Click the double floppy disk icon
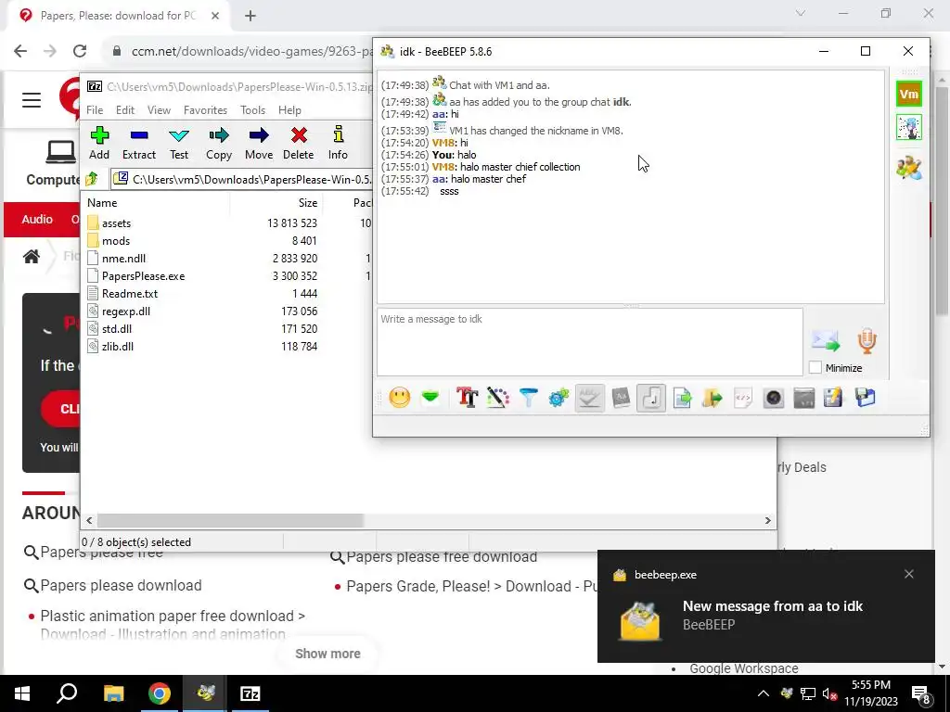 (x=866, y=398)
